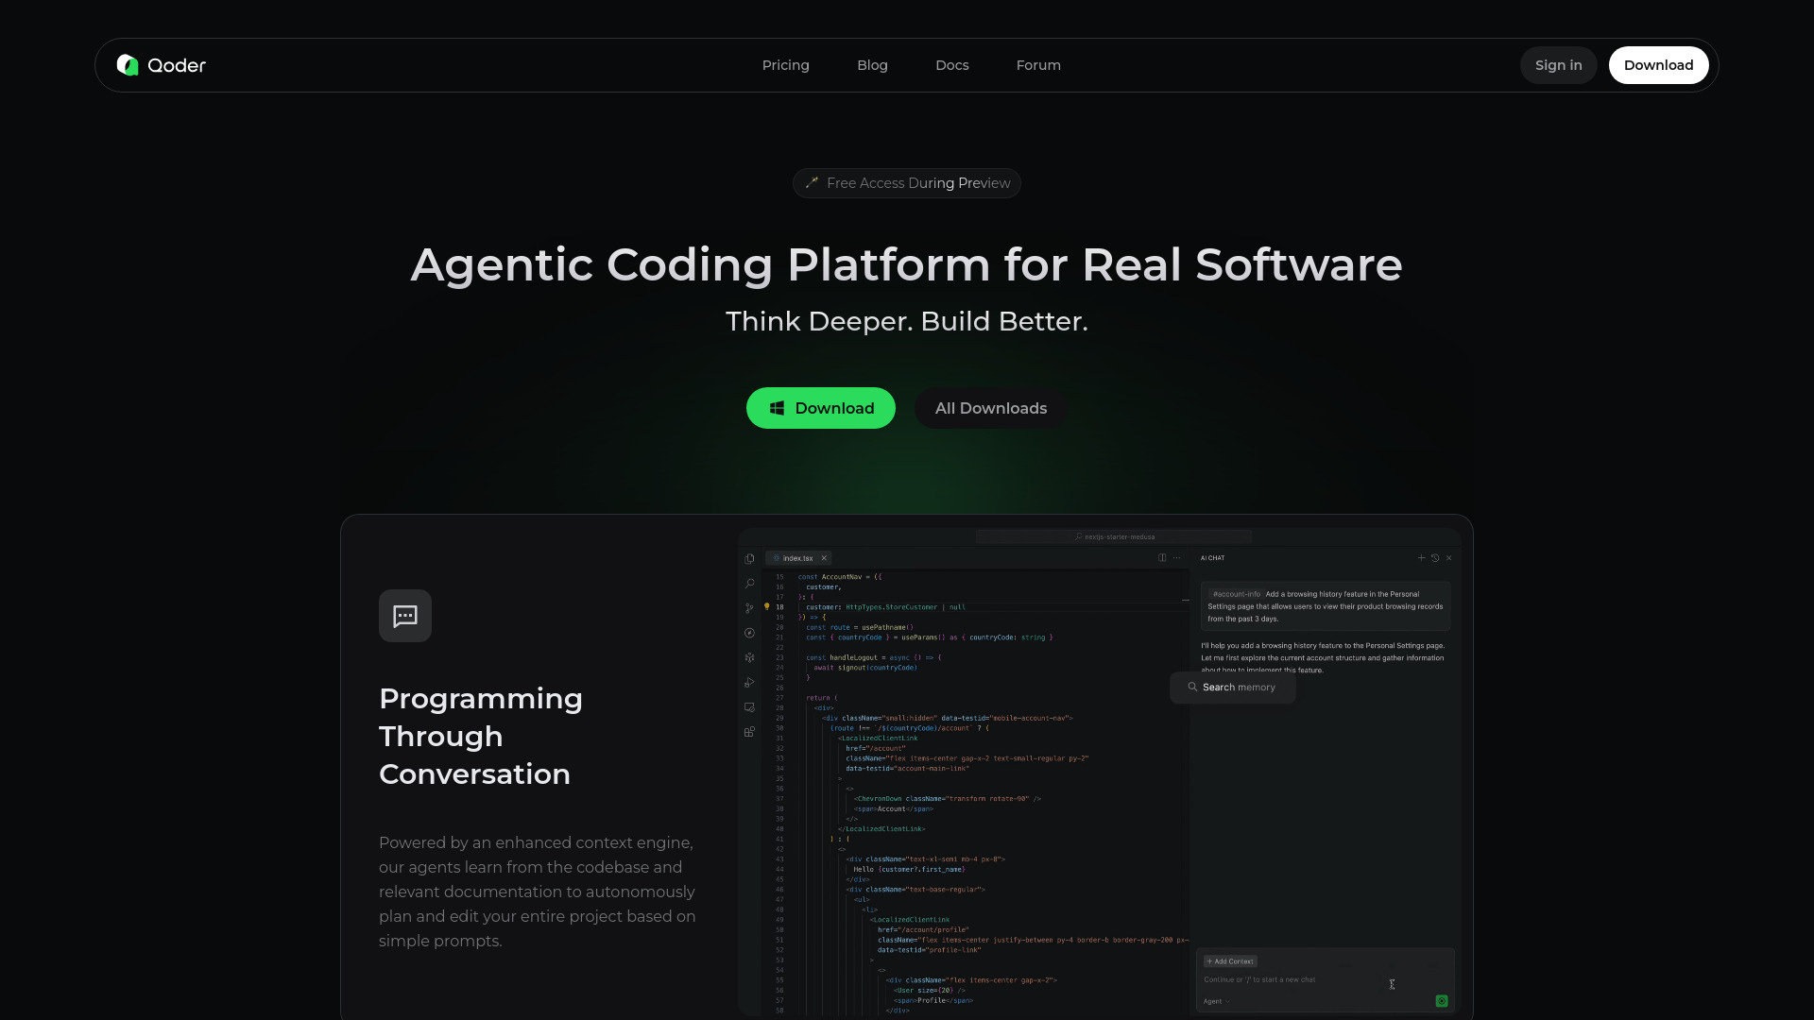The width and height of the screenshot is (1814, 1020).
Task: Click the Qoder logo in the navbar
Action: [x=160, y=65]
